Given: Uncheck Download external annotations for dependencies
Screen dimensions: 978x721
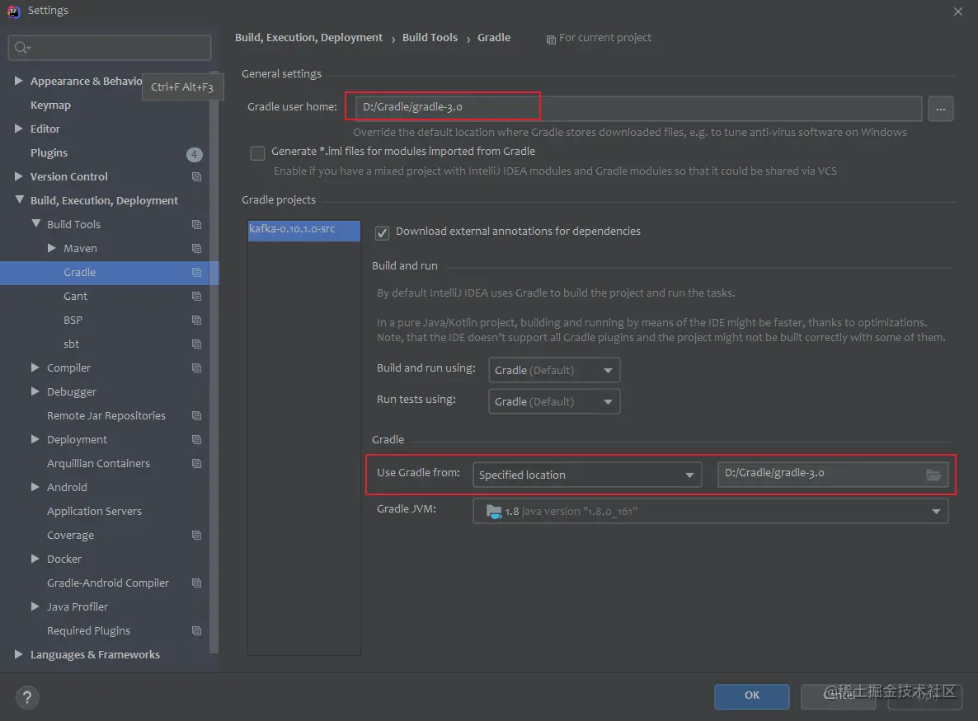Looking at the screenshot, I should (382, 232).
